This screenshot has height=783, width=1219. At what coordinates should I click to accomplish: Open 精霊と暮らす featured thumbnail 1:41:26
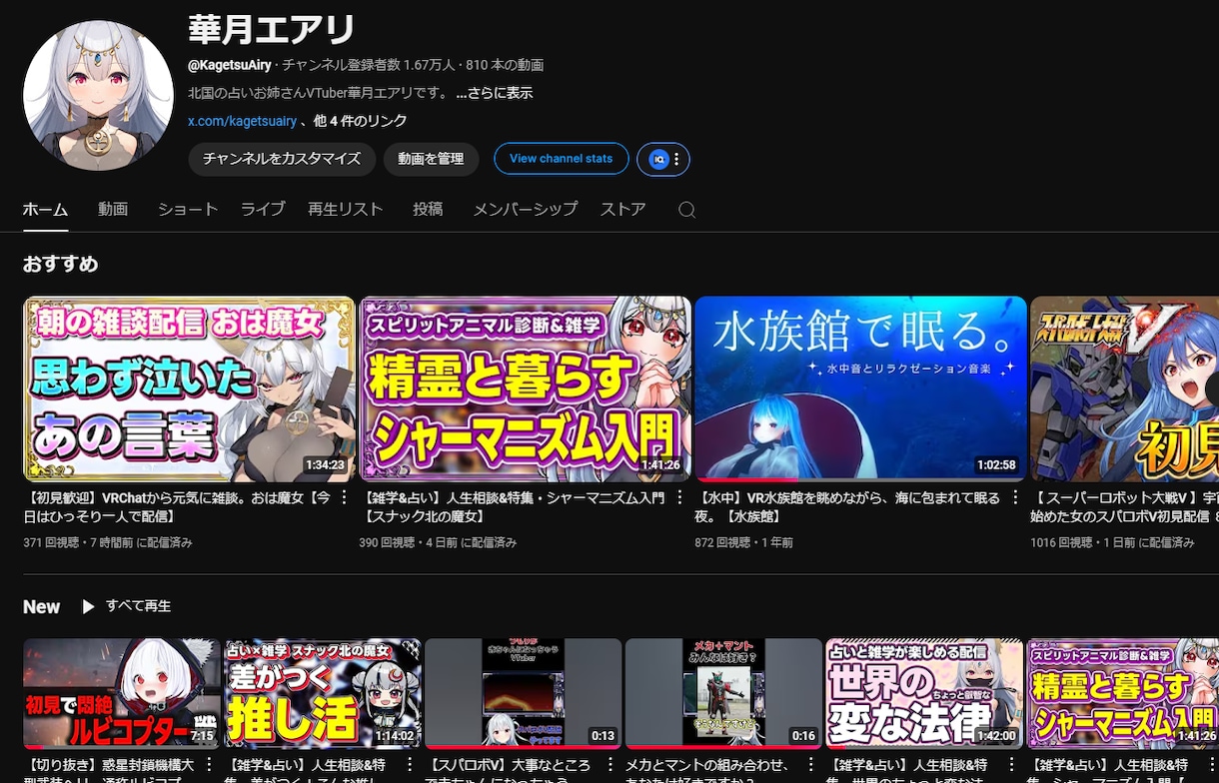click(526, 390)
